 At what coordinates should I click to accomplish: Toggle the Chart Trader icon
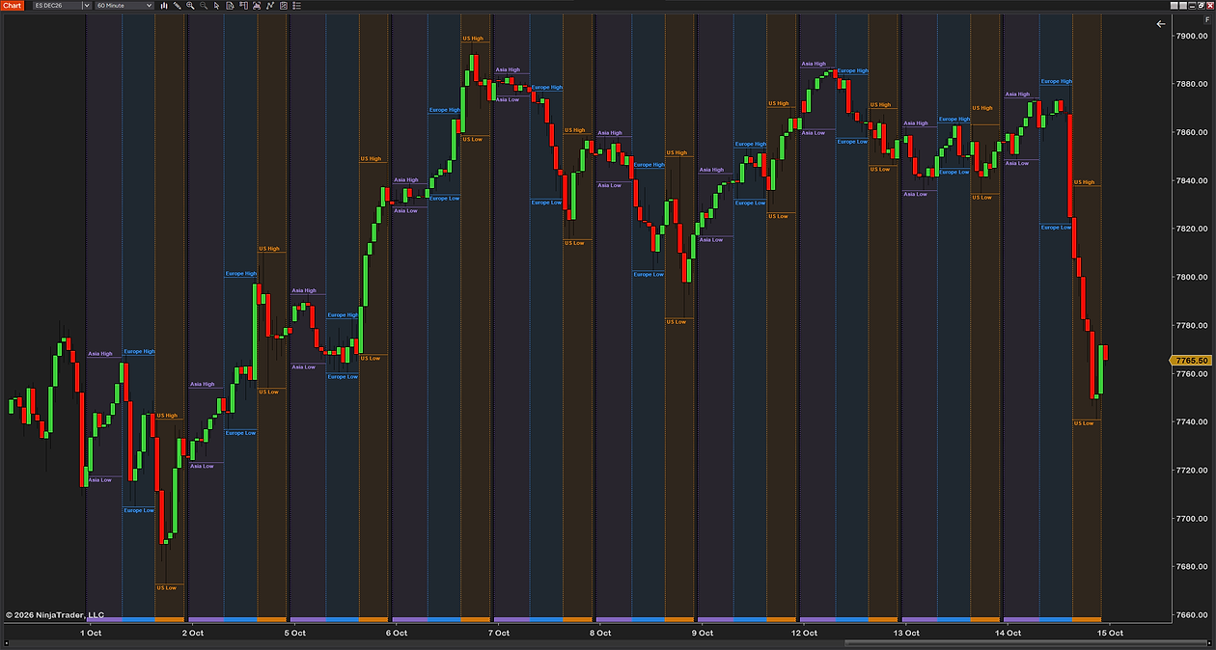point(243,6)
